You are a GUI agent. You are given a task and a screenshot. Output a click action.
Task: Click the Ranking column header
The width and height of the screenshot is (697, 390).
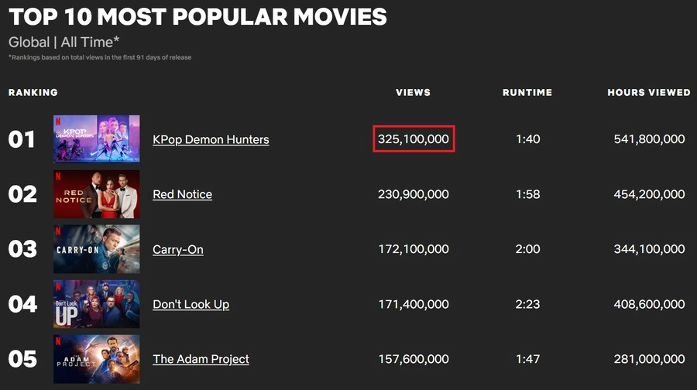click(33, 92)
